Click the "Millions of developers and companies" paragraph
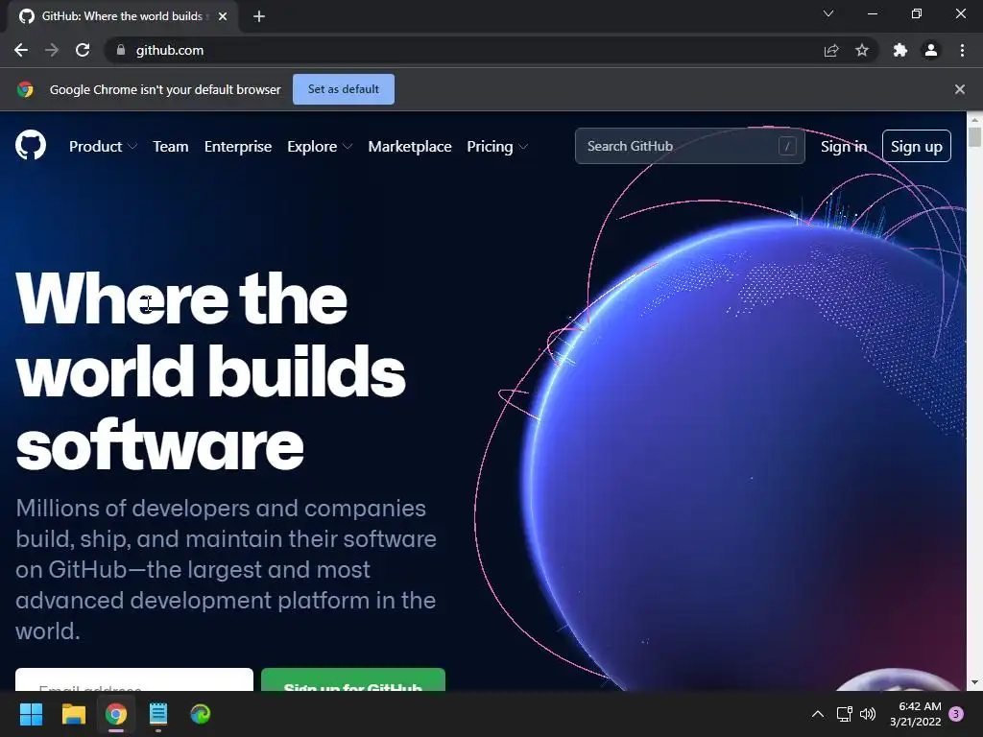This screenshot has width=983, height=737. tap(226, 569)
